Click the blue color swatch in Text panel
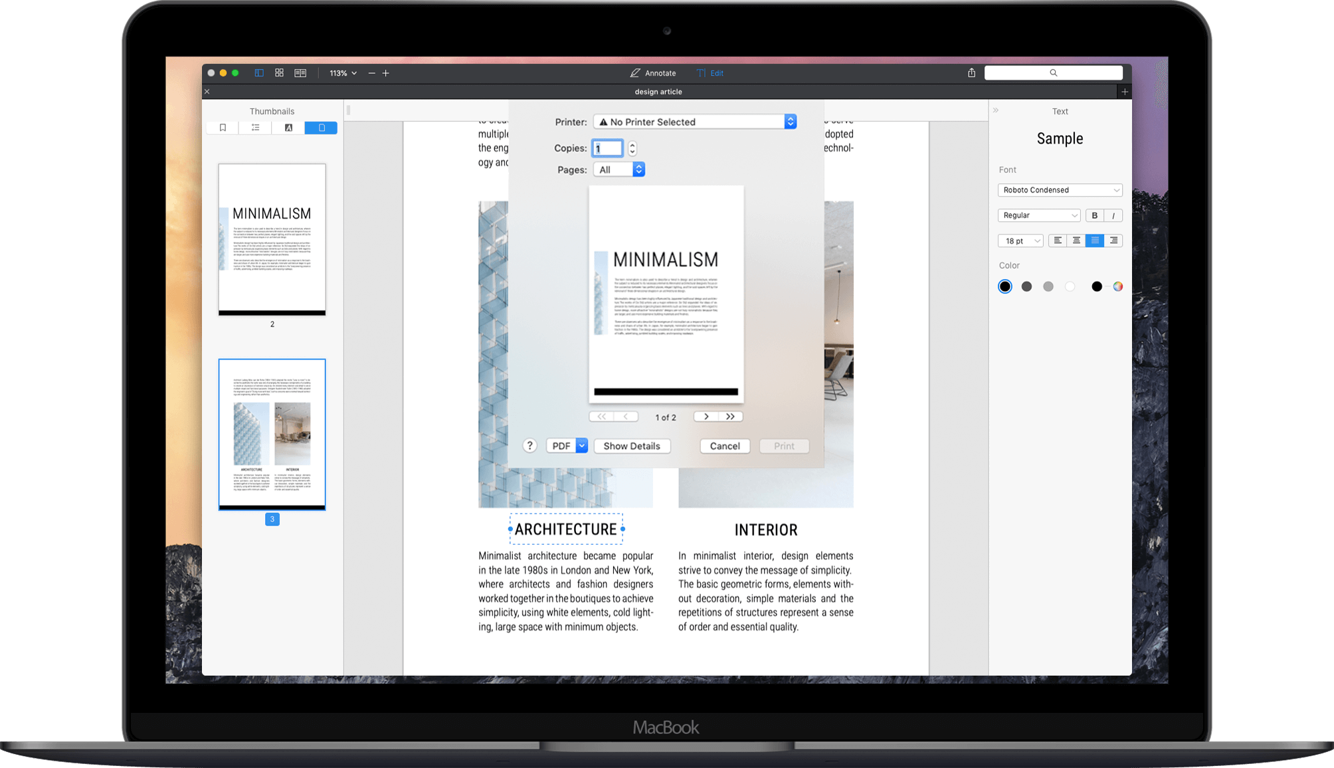Viewport: 1334px width, 768px height. tap(1006, 286)
